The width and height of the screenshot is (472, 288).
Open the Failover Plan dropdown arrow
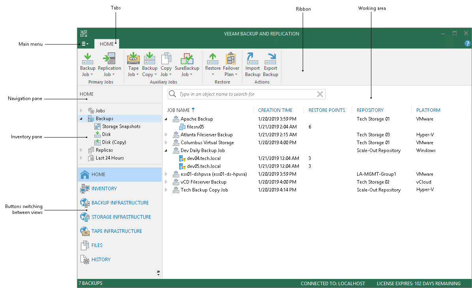pyautogui.click(x=236, y=74)
